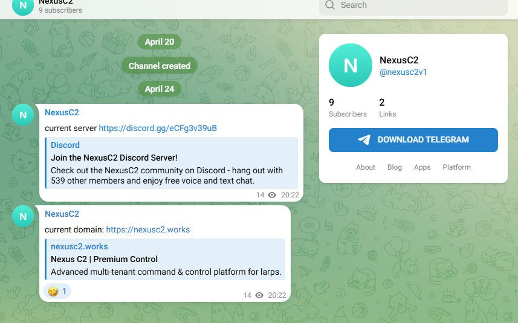Click the NexusC2 name in profile card
Viewport: 518px width, 323px height.
coord(399,60)
